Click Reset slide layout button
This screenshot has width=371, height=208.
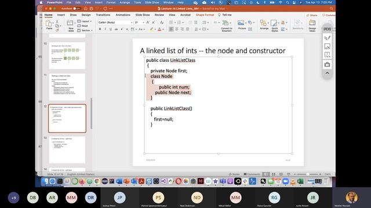[83, 25]
